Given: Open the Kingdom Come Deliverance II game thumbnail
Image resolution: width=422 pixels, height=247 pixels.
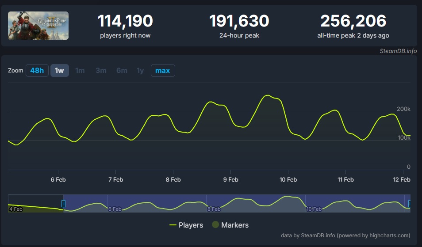Looking at the screenshot, I should 38,26.
